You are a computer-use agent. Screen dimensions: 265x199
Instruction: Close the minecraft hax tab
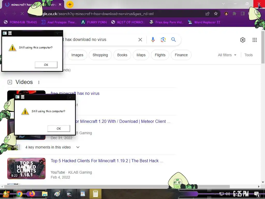[x=60, y=5]
